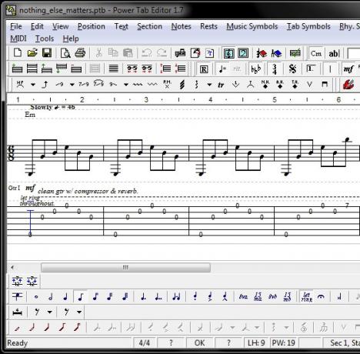Open the MIDI menu
The height and width of the screenshot is (354, 360).
click(x=18, y=38)
